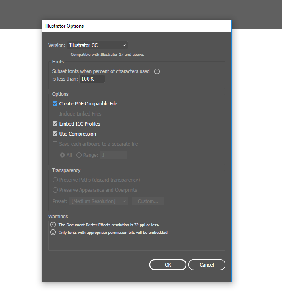Click the Illustrator Options title bar
The height and width of the screenshot is (304, 282).
coord(137,26)
